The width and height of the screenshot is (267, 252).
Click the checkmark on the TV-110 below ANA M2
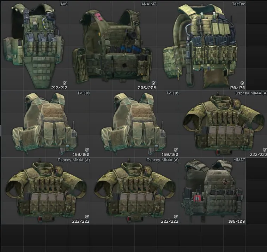point(176,150)
